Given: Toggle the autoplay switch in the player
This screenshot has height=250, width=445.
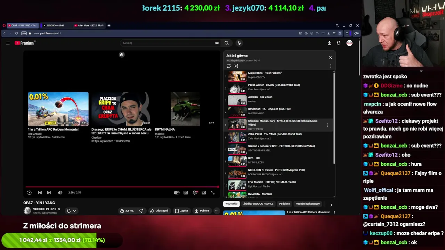Looking at the screenshot, I should point(177,193).
